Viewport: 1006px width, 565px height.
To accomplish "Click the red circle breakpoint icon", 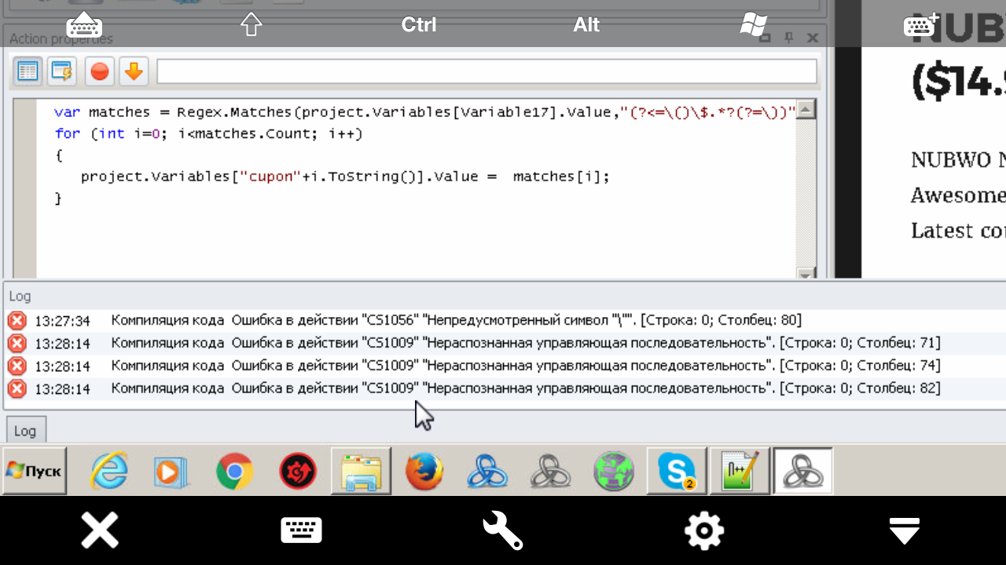I will [100, 71].
